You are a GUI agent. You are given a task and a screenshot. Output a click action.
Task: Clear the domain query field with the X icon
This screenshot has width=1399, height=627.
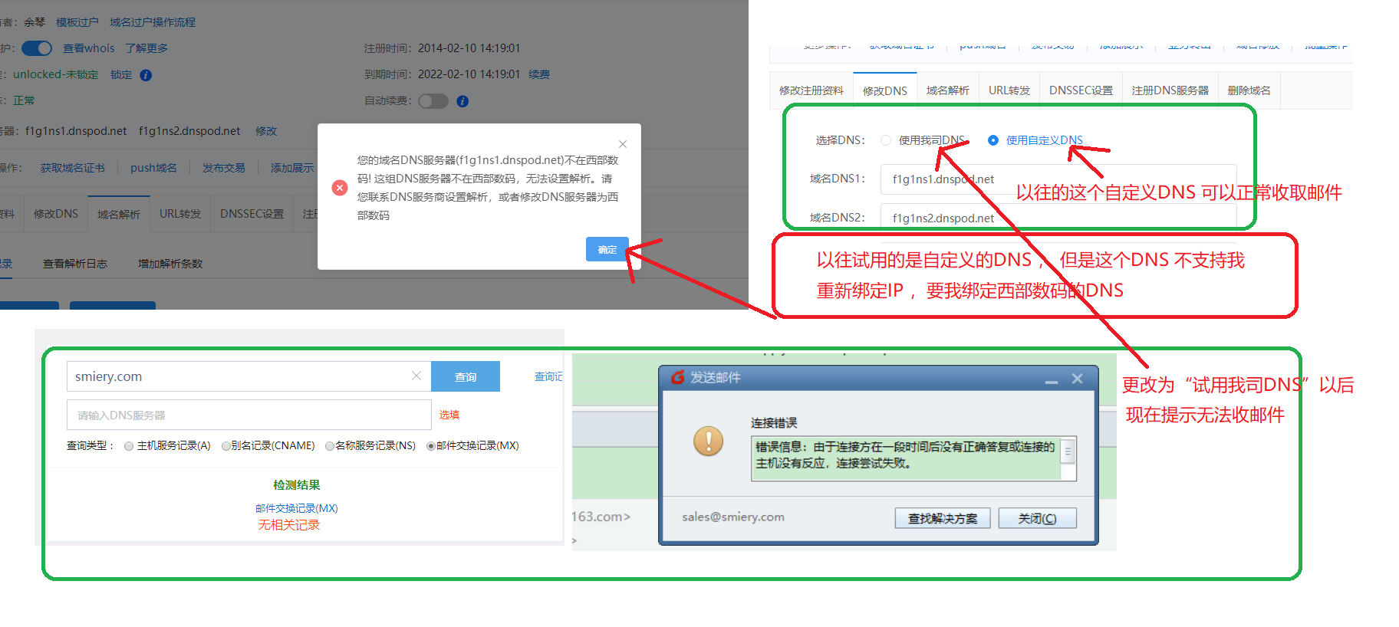click(x=416, y=376)
